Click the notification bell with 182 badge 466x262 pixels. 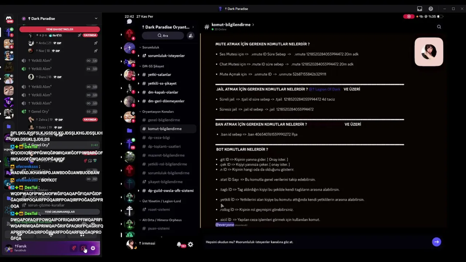point(179,245)
